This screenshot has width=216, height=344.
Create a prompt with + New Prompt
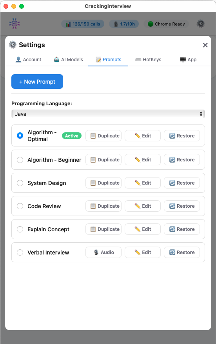coord(37,82)
